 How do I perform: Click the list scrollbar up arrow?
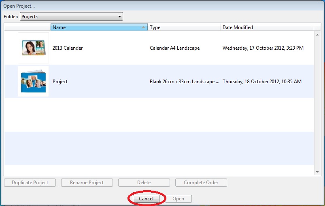point(317,35)
